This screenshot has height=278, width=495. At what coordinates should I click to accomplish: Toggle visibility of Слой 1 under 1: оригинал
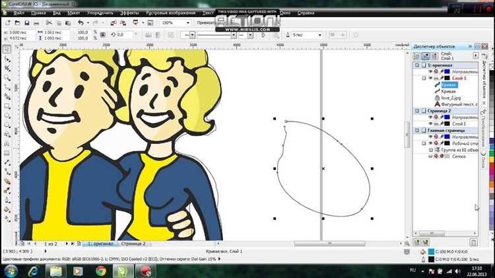(x=430, y=78)
